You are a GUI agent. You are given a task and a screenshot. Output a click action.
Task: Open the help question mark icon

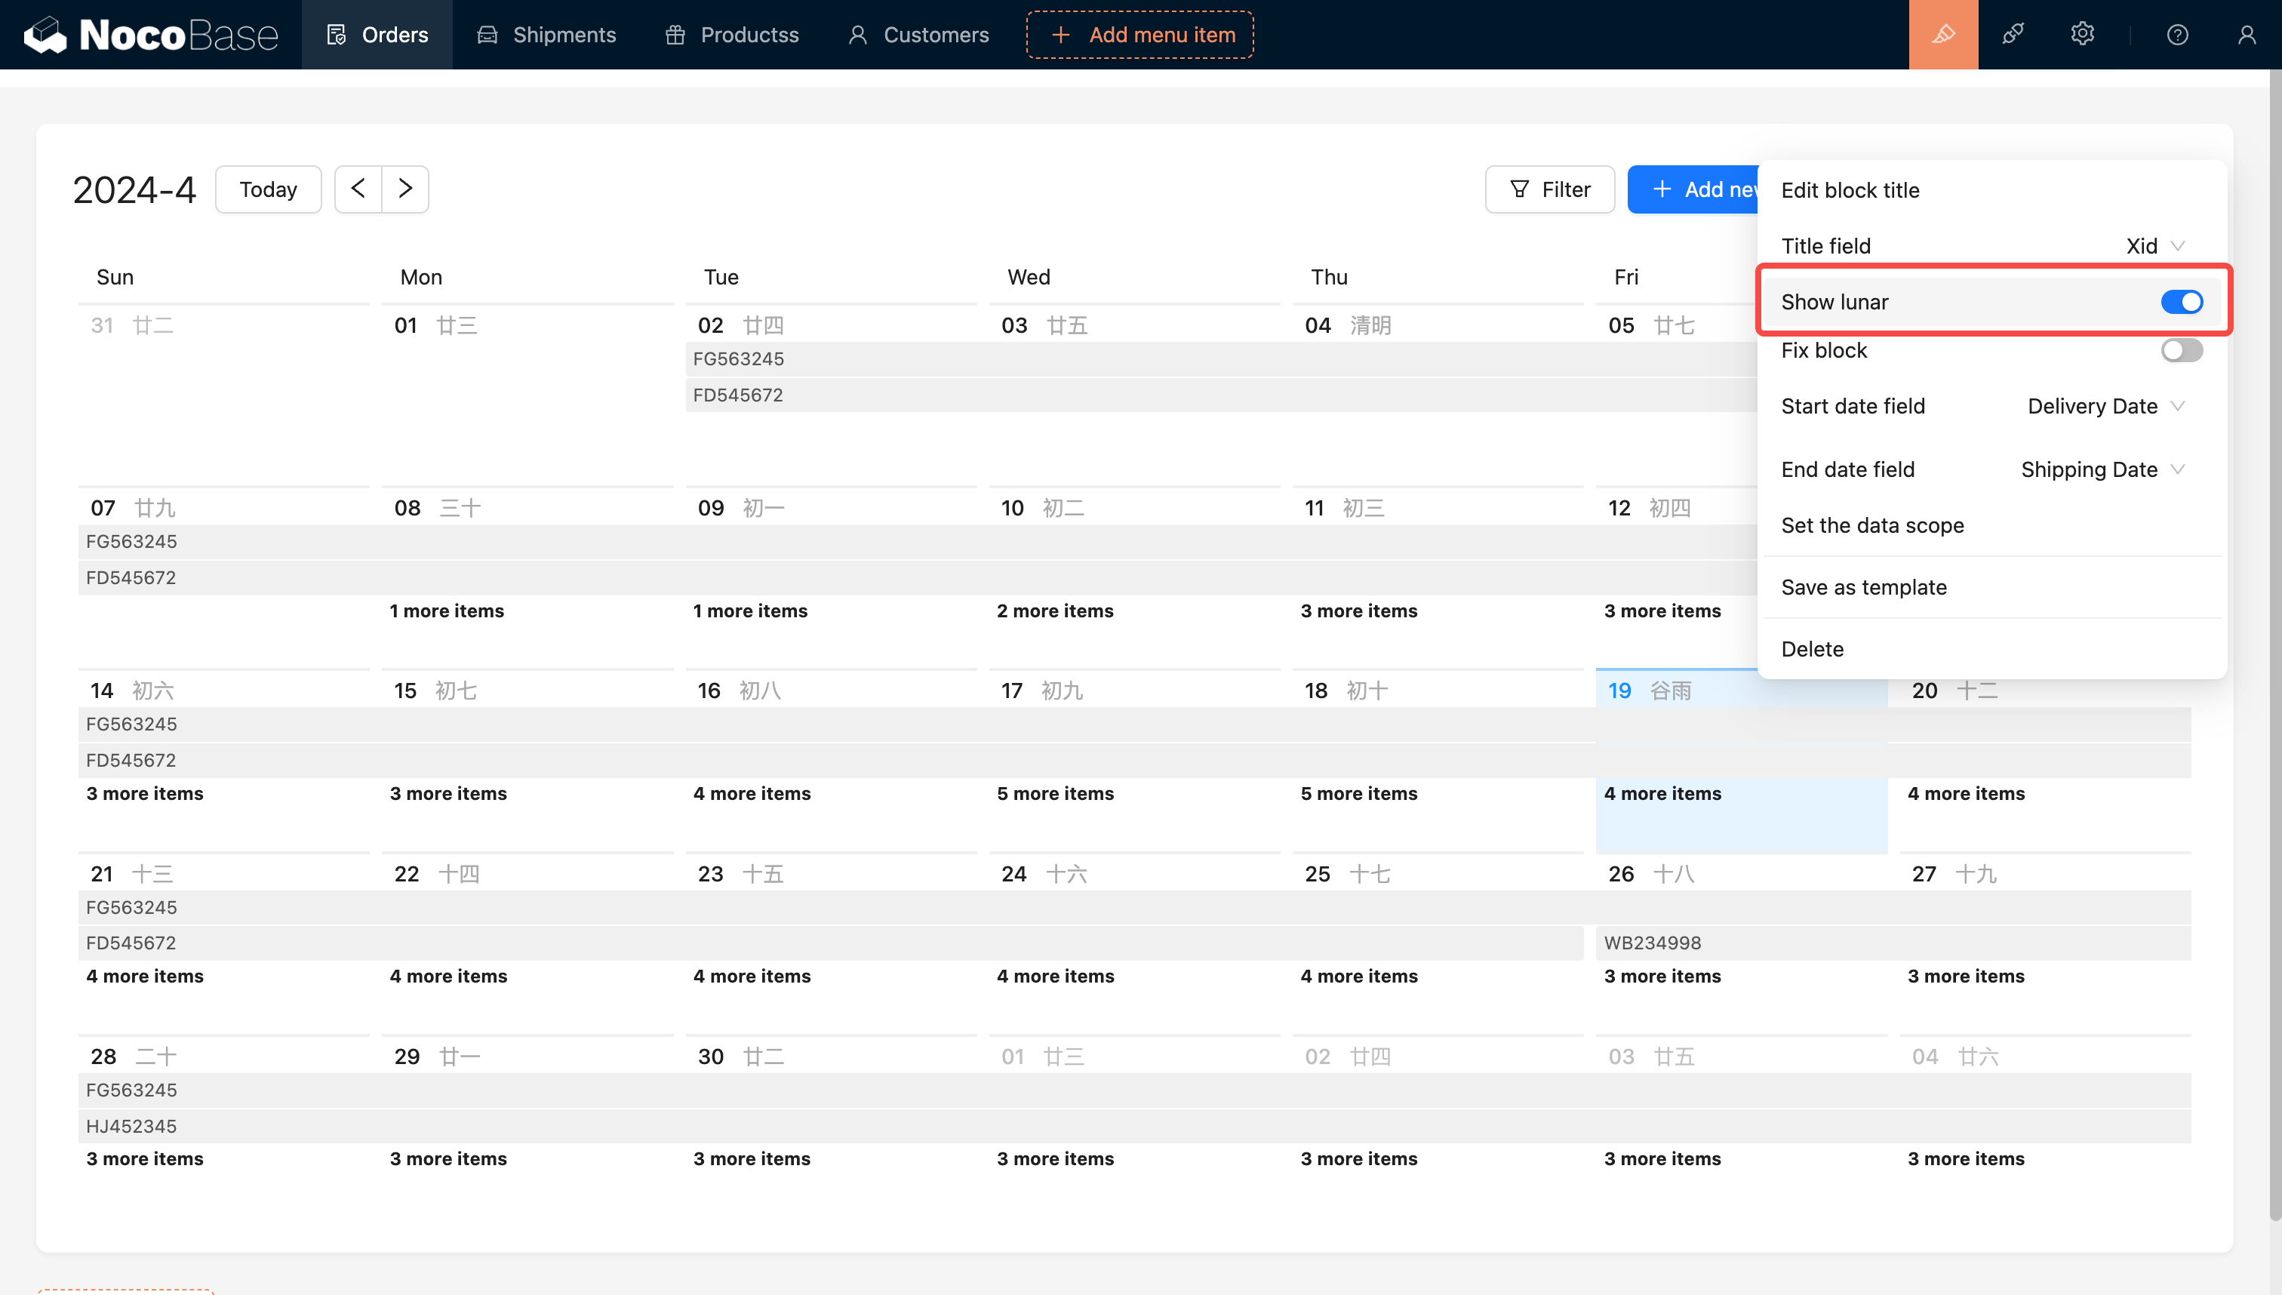pyautogui.click(x=2177, y=35)
